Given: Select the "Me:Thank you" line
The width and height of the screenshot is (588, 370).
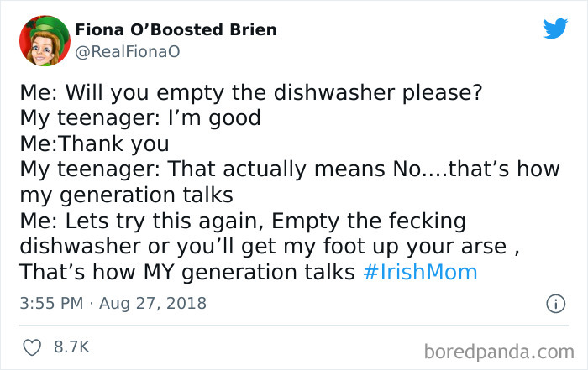Looking at the screenshot, I should [x=94, y=143].
